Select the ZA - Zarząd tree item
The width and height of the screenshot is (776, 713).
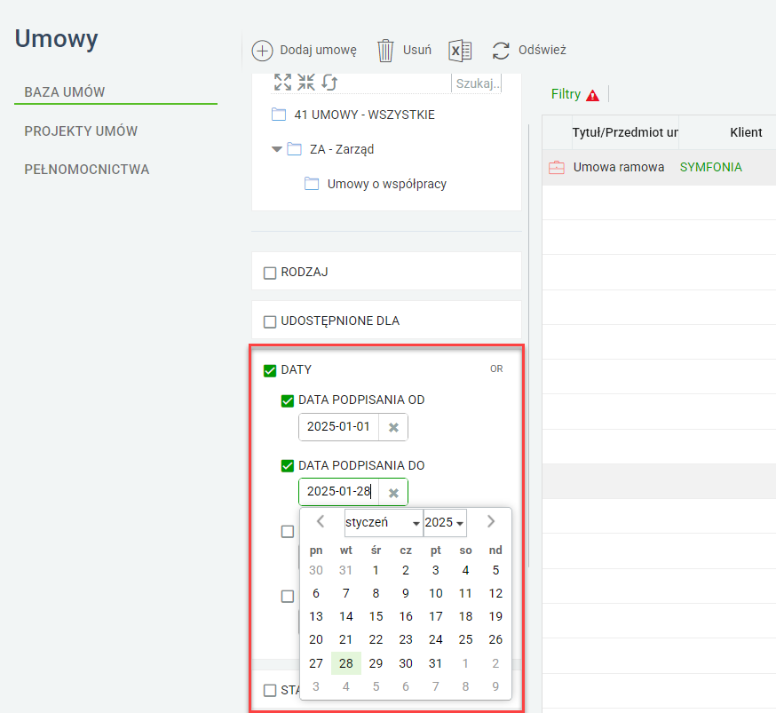point(342,149)
